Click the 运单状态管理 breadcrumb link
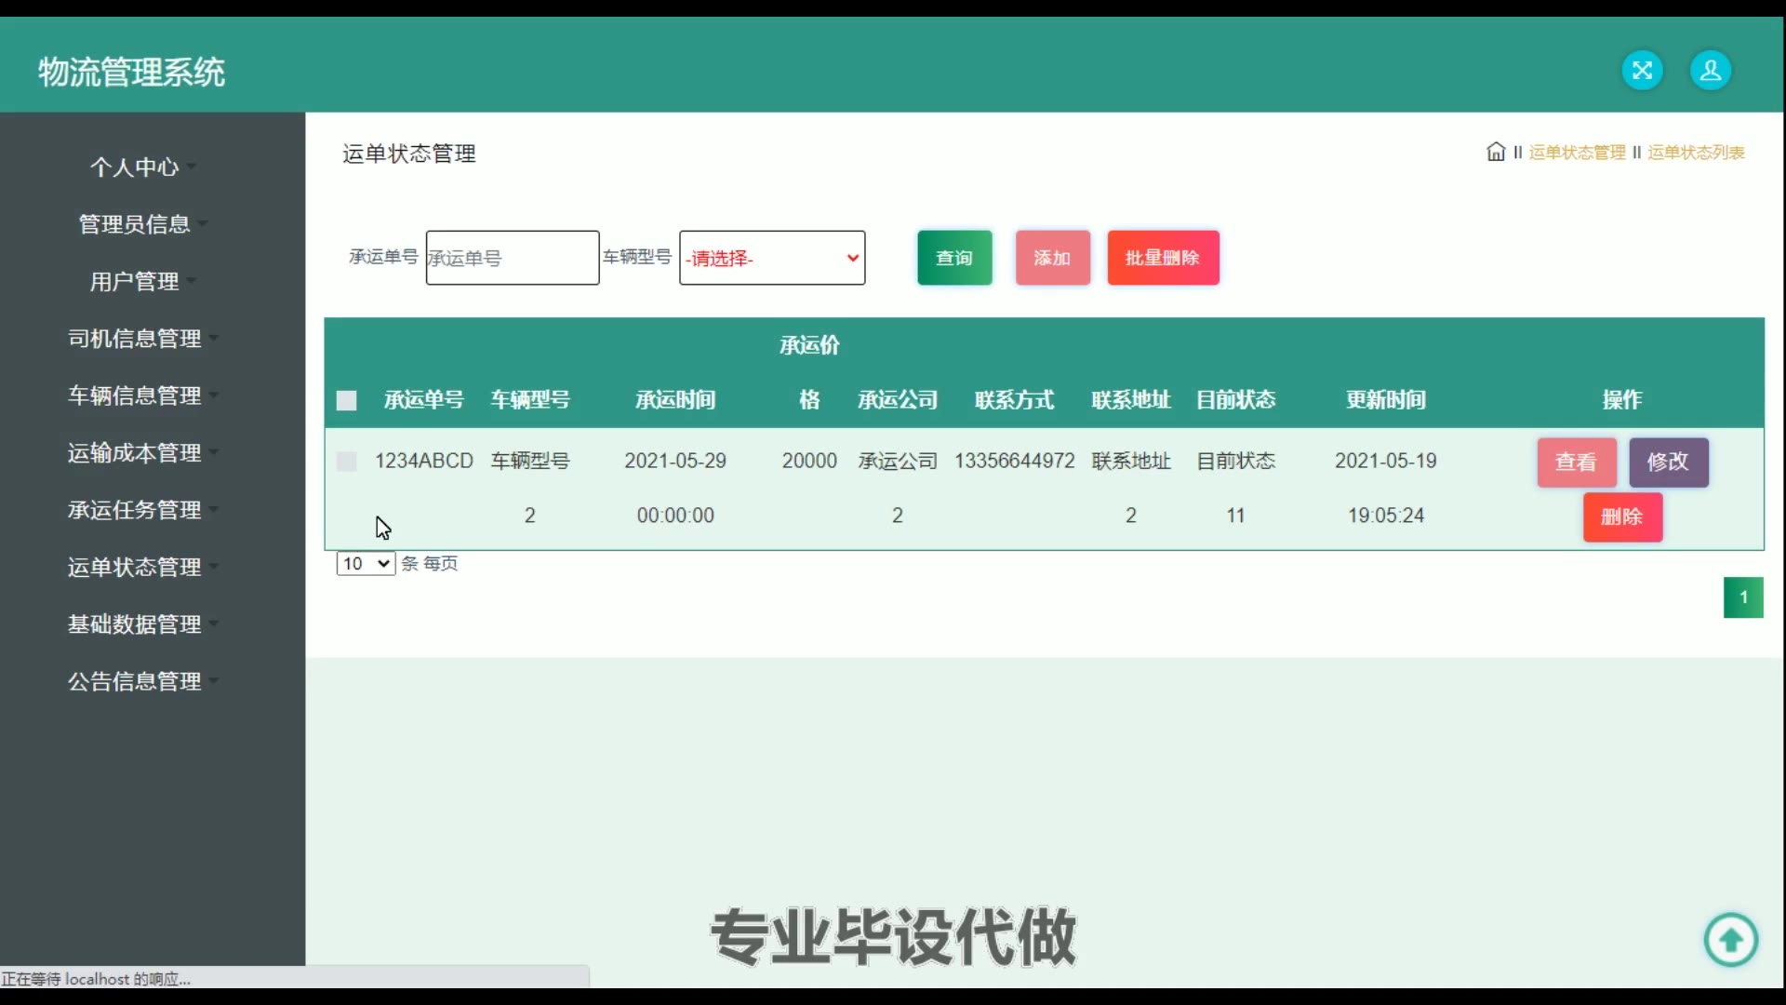1786x1005 pixels. tap(1577, 153)
